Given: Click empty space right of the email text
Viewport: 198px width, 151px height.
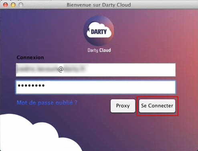Looking at the screenshot, I should (130, 70).
